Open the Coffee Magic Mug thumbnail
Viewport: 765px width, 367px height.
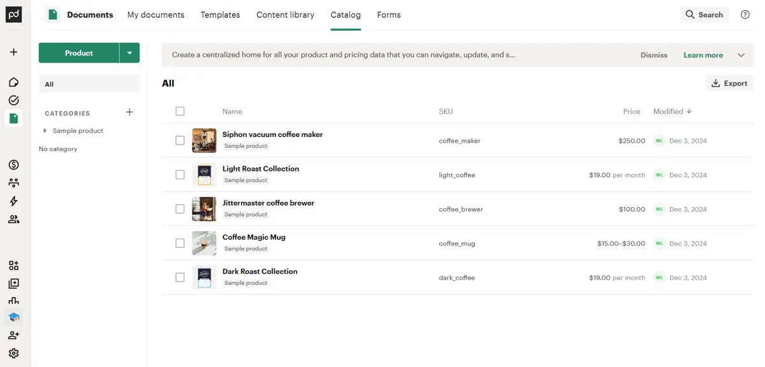[x=204, y=243]
